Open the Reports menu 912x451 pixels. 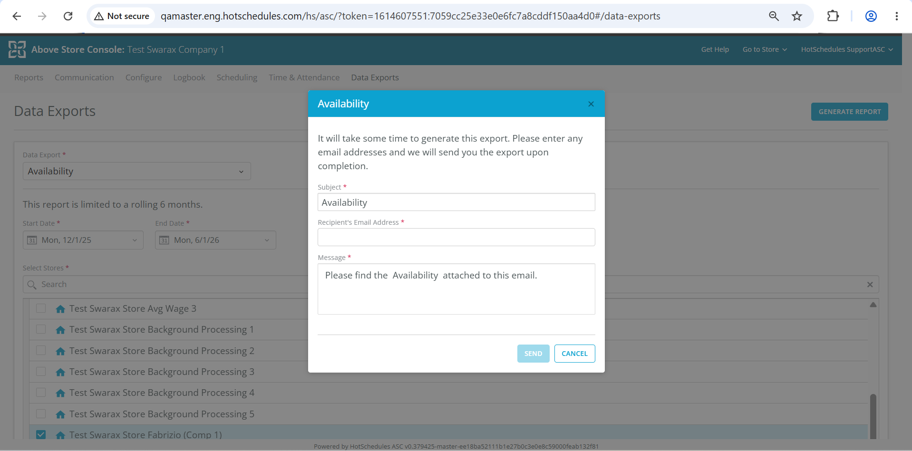point(29,77)
